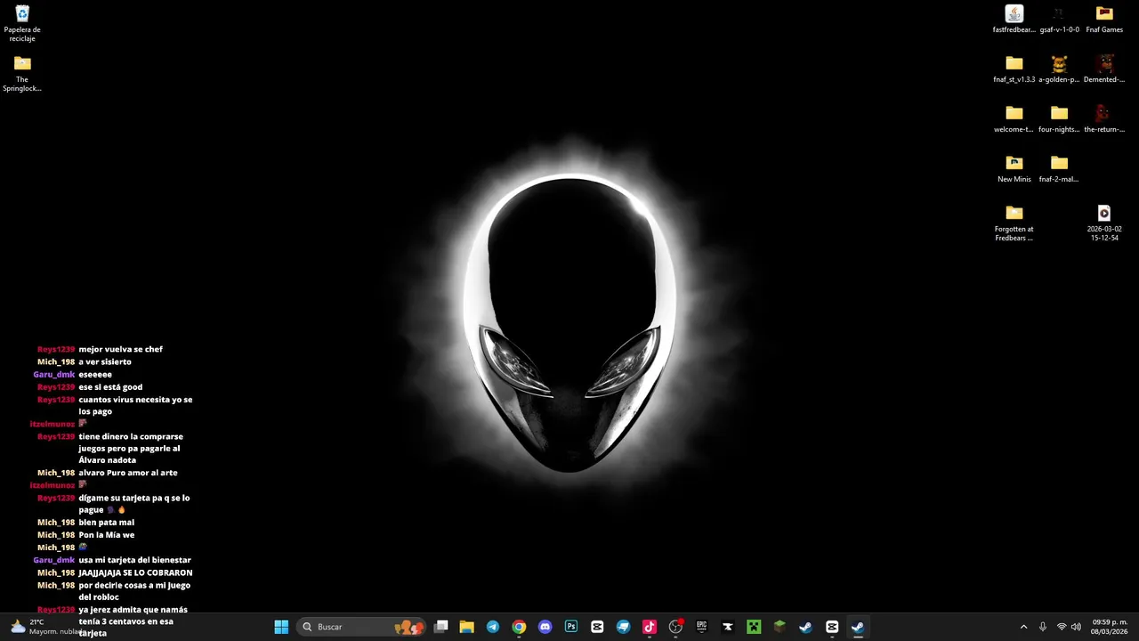The width and height of the screenshot is (1139, 641).
Task: Open the Steam icon beside the grass block
Action: [x=805, y=627]
